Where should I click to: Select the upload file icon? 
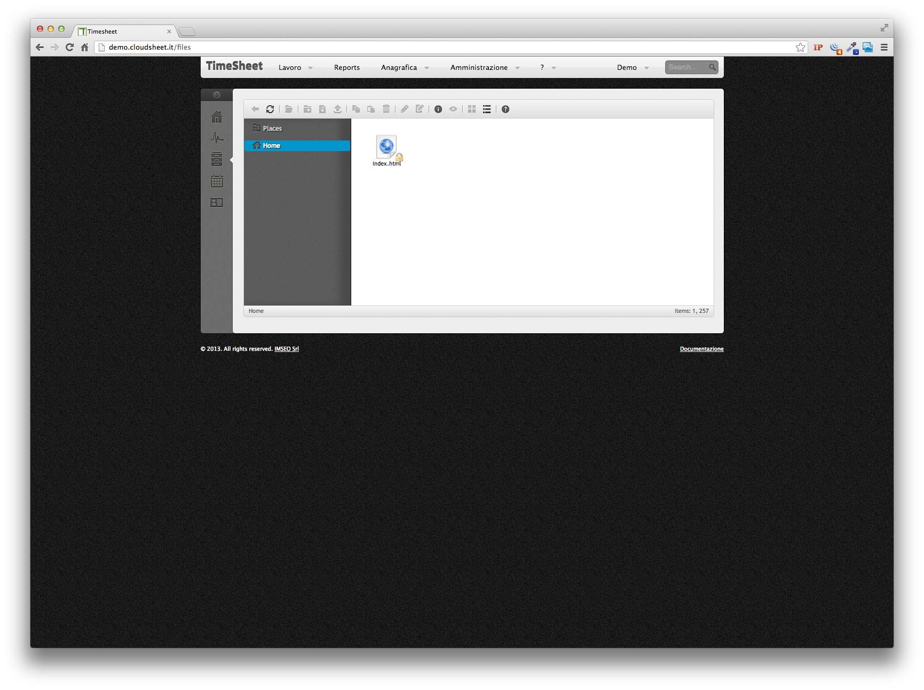337,109
